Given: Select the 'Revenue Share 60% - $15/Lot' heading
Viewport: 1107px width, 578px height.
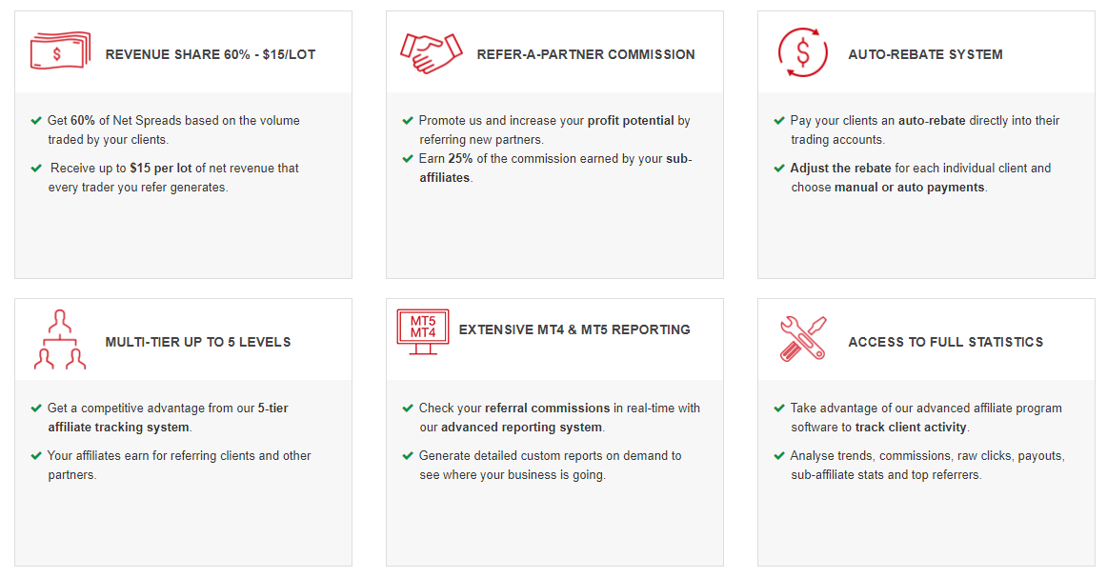Looking at the screenshot, I should point(211,54).
